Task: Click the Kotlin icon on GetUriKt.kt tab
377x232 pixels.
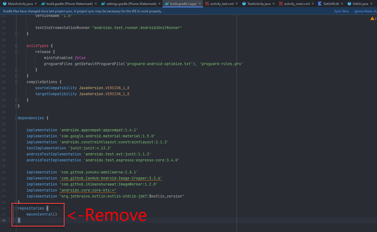Action: [x=320, y=4]
